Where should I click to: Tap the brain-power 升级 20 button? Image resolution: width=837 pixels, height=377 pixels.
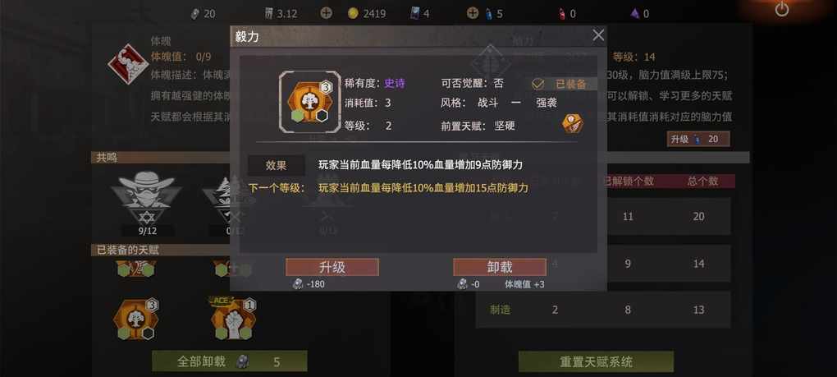(698, 140)
